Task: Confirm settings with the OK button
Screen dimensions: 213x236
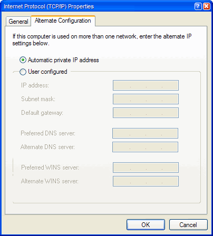Action: [x=146, y=224]
